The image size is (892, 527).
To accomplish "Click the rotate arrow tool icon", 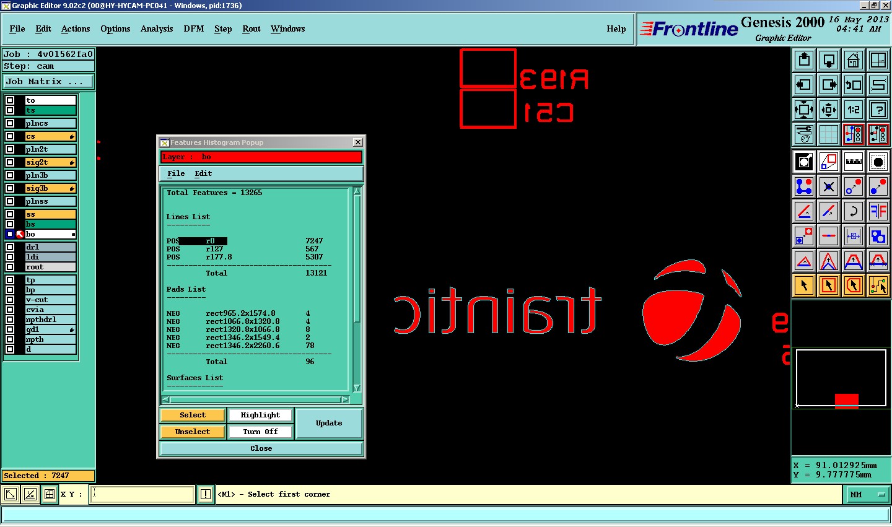I will (x=854, y=211).
